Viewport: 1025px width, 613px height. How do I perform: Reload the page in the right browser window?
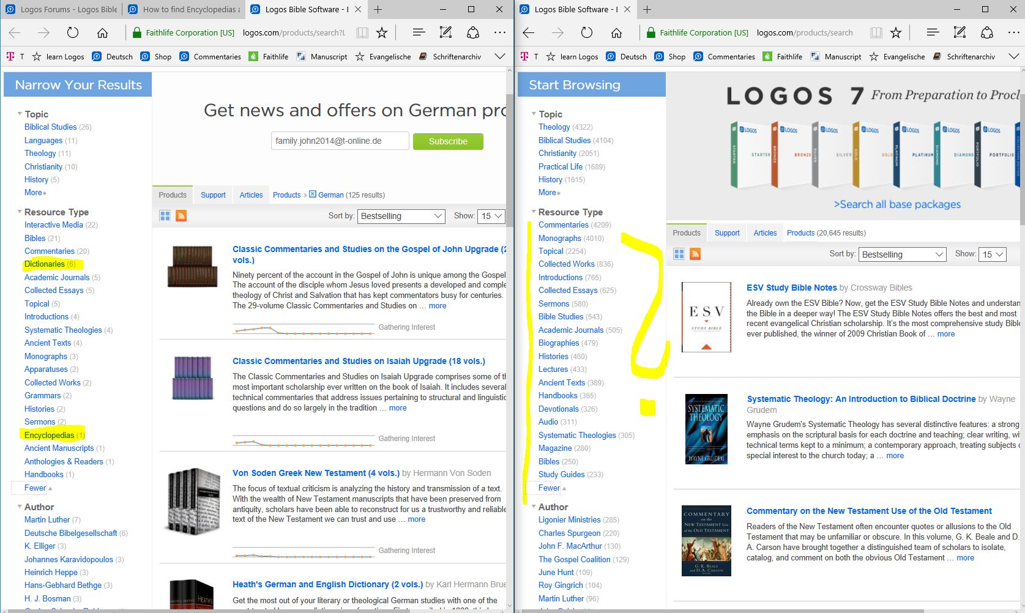pyautogui.click(x=587, y=33)
